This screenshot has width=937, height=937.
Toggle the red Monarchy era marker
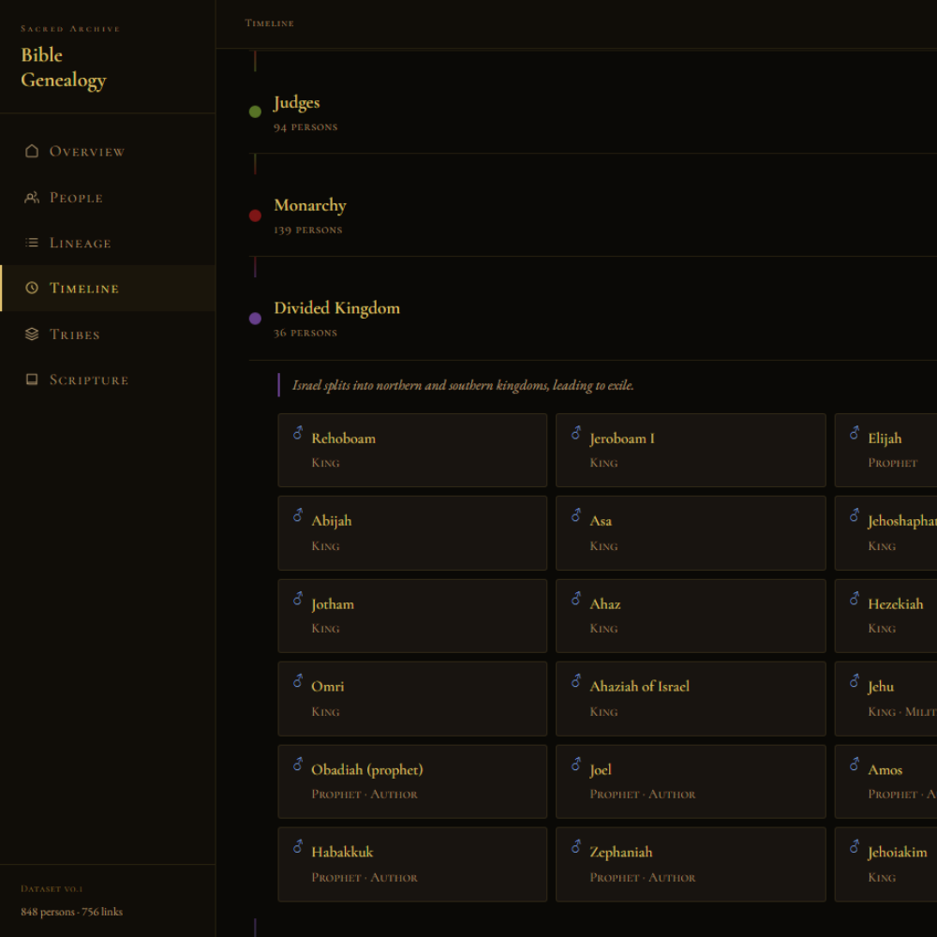255,215
